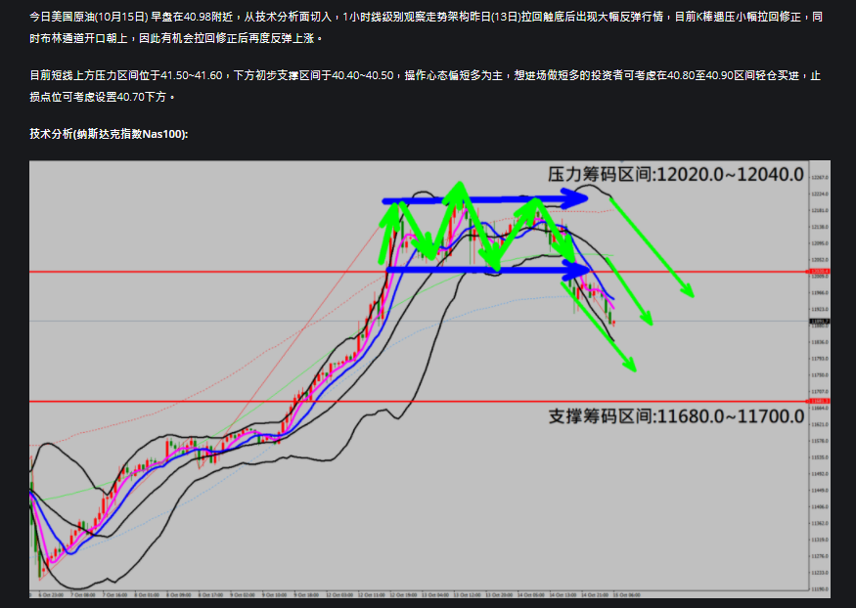Click the '9 Oct 10:00' time axis label
The width and height of the screenshot is (856, 608).
coord(275,594)
